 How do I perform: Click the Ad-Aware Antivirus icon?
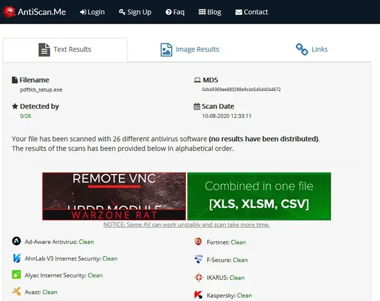tap(16, 241)
